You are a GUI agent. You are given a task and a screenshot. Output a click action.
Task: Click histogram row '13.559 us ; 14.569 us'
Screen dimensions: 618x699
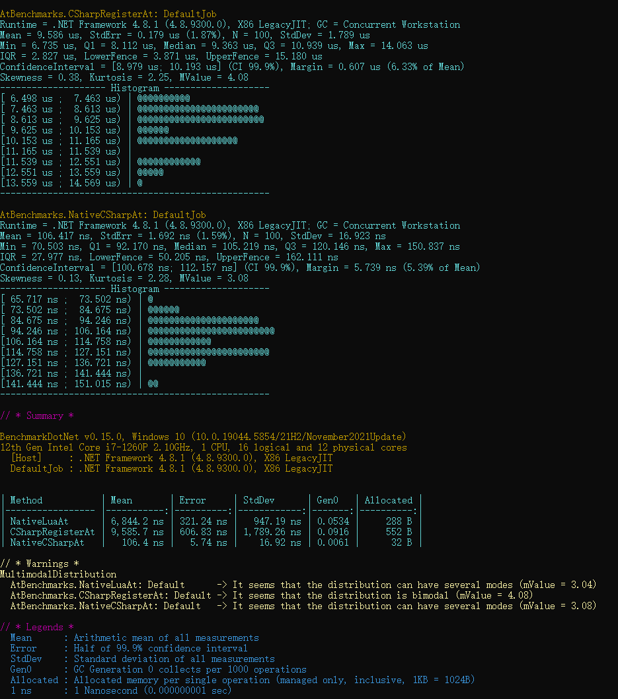click(71, 183)
